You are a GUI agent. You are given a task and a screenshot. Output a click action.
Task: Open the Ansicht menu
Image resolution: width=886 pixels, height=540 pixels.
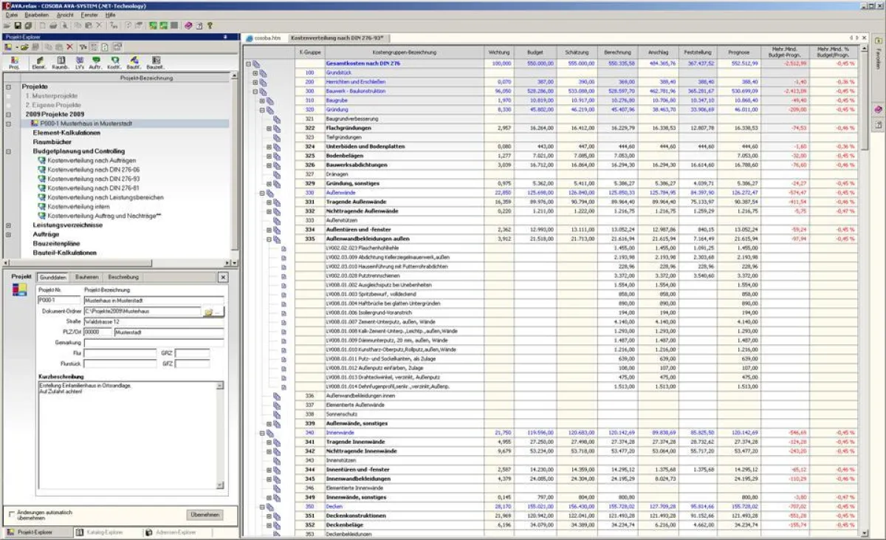tap(64, 15)
